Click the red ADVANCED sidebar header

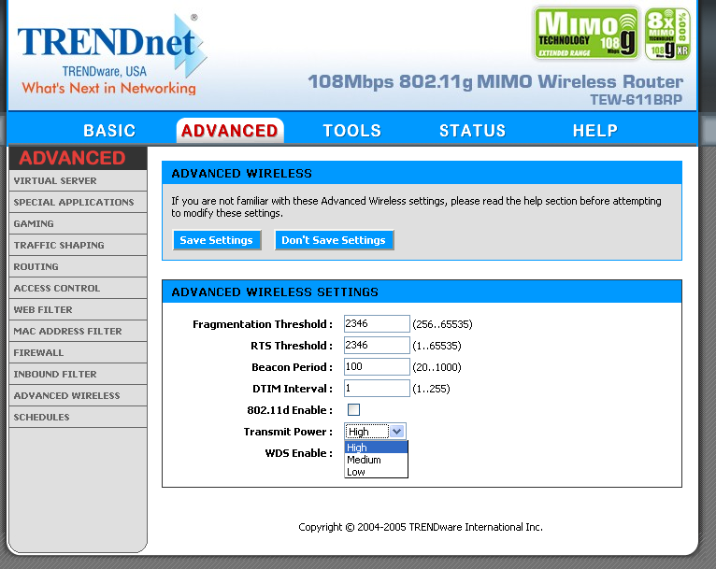point(72,158)
